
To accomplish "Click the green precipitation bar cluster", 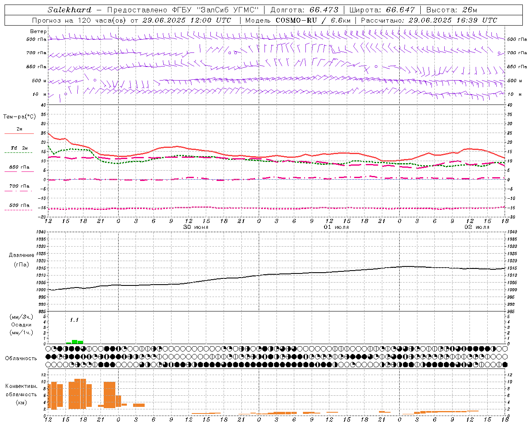I will tap(74, 342).
